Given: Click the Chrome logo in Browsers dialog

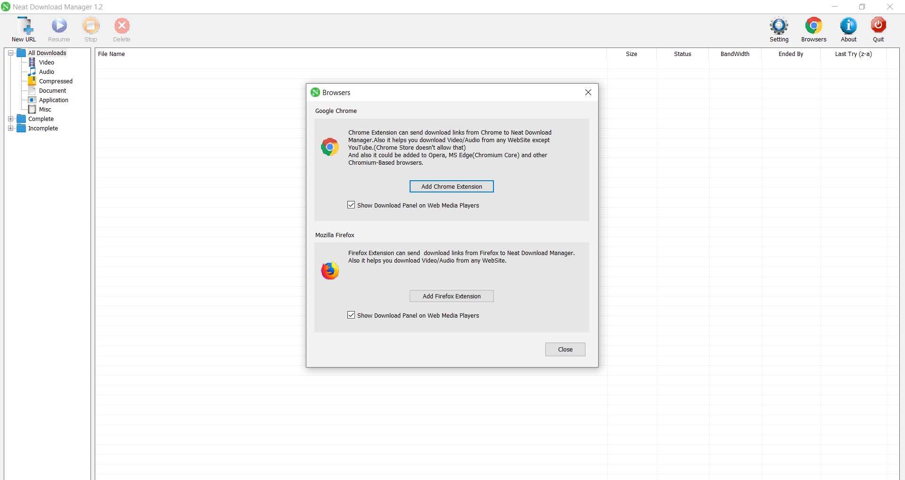Looking at the screenshot, I should tap(330, 147).
